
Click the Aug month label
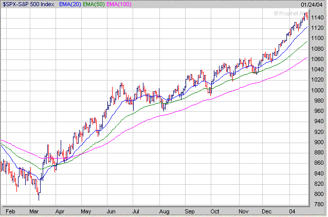pos(164,211)
